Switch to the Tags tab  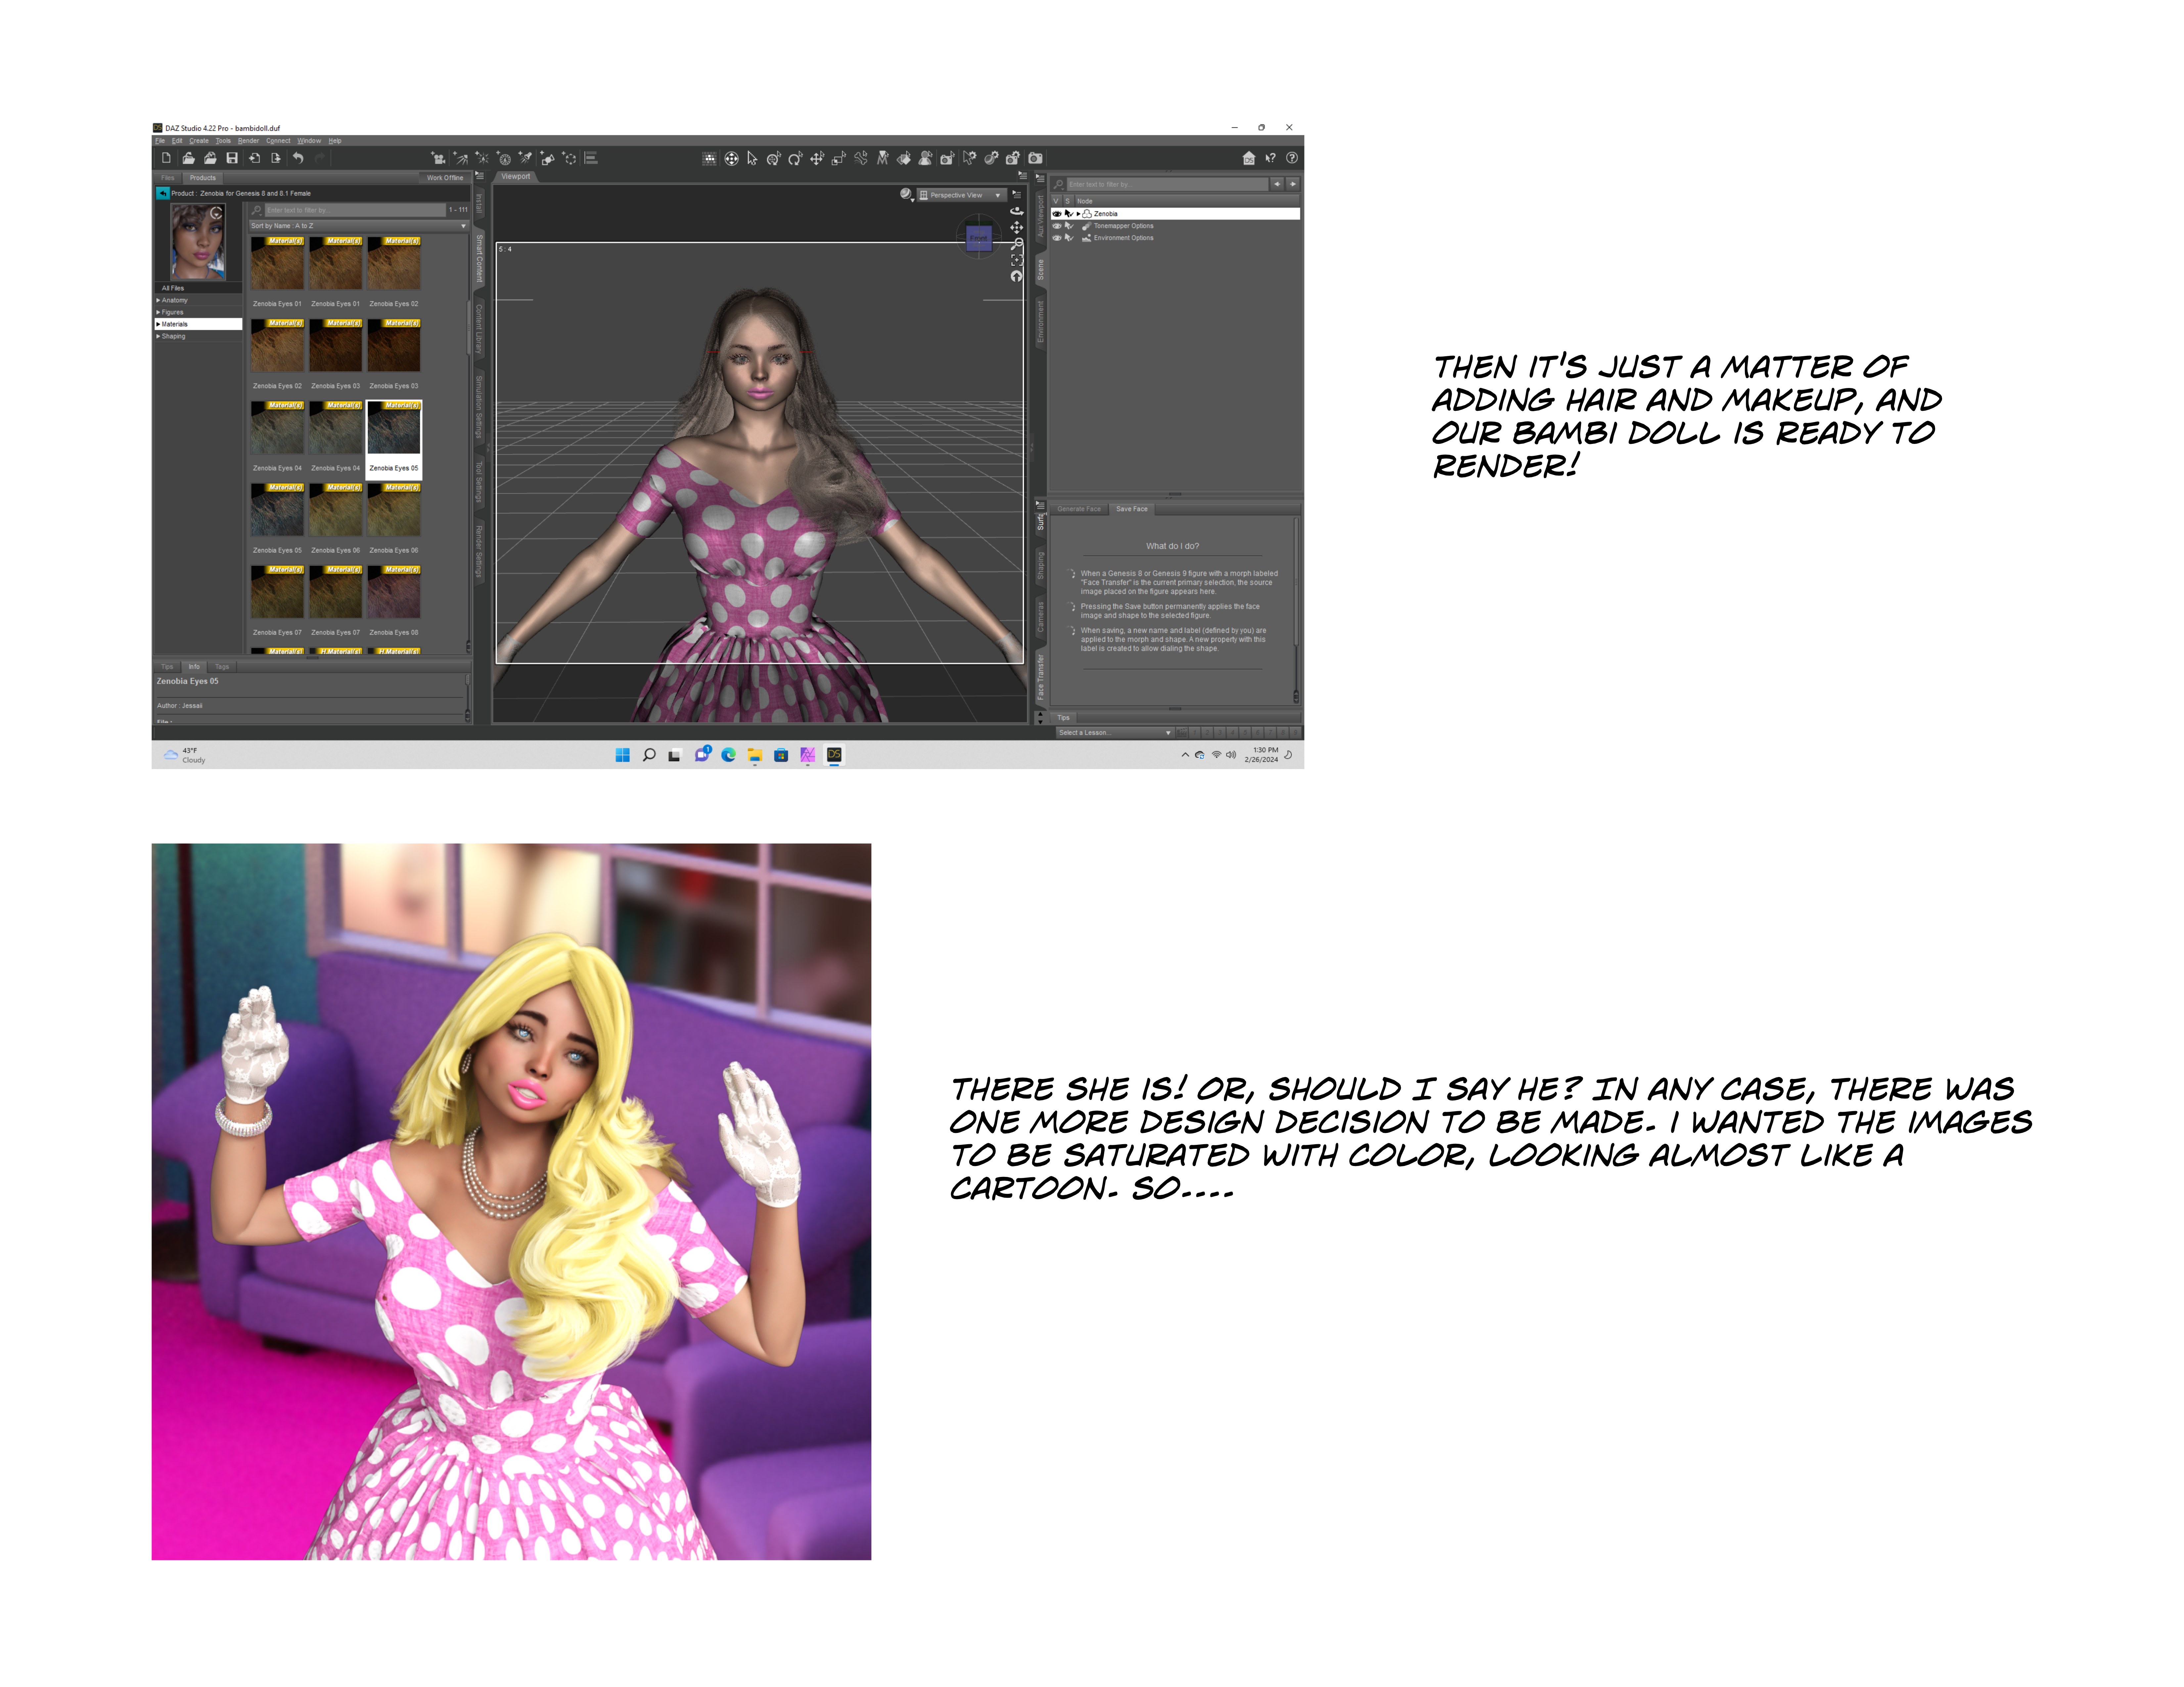pos(222,667)
